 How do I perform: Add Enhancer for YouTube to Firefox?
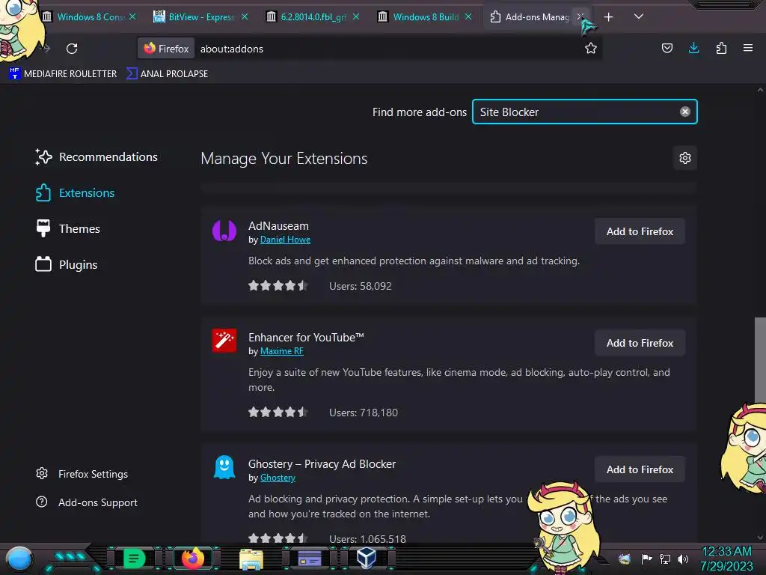click(640, 343)
